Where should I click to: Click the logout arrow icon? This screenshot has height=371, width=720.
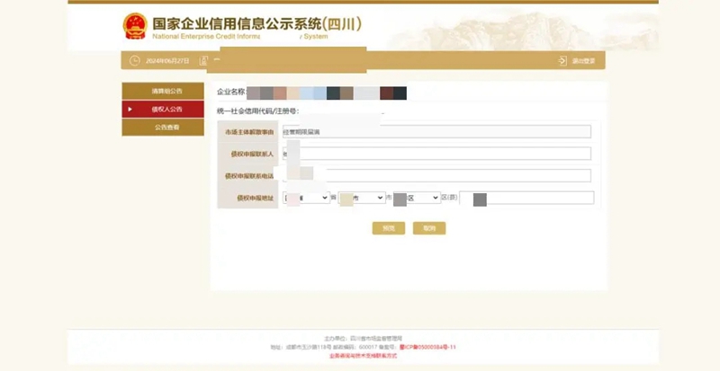[562, 60]
